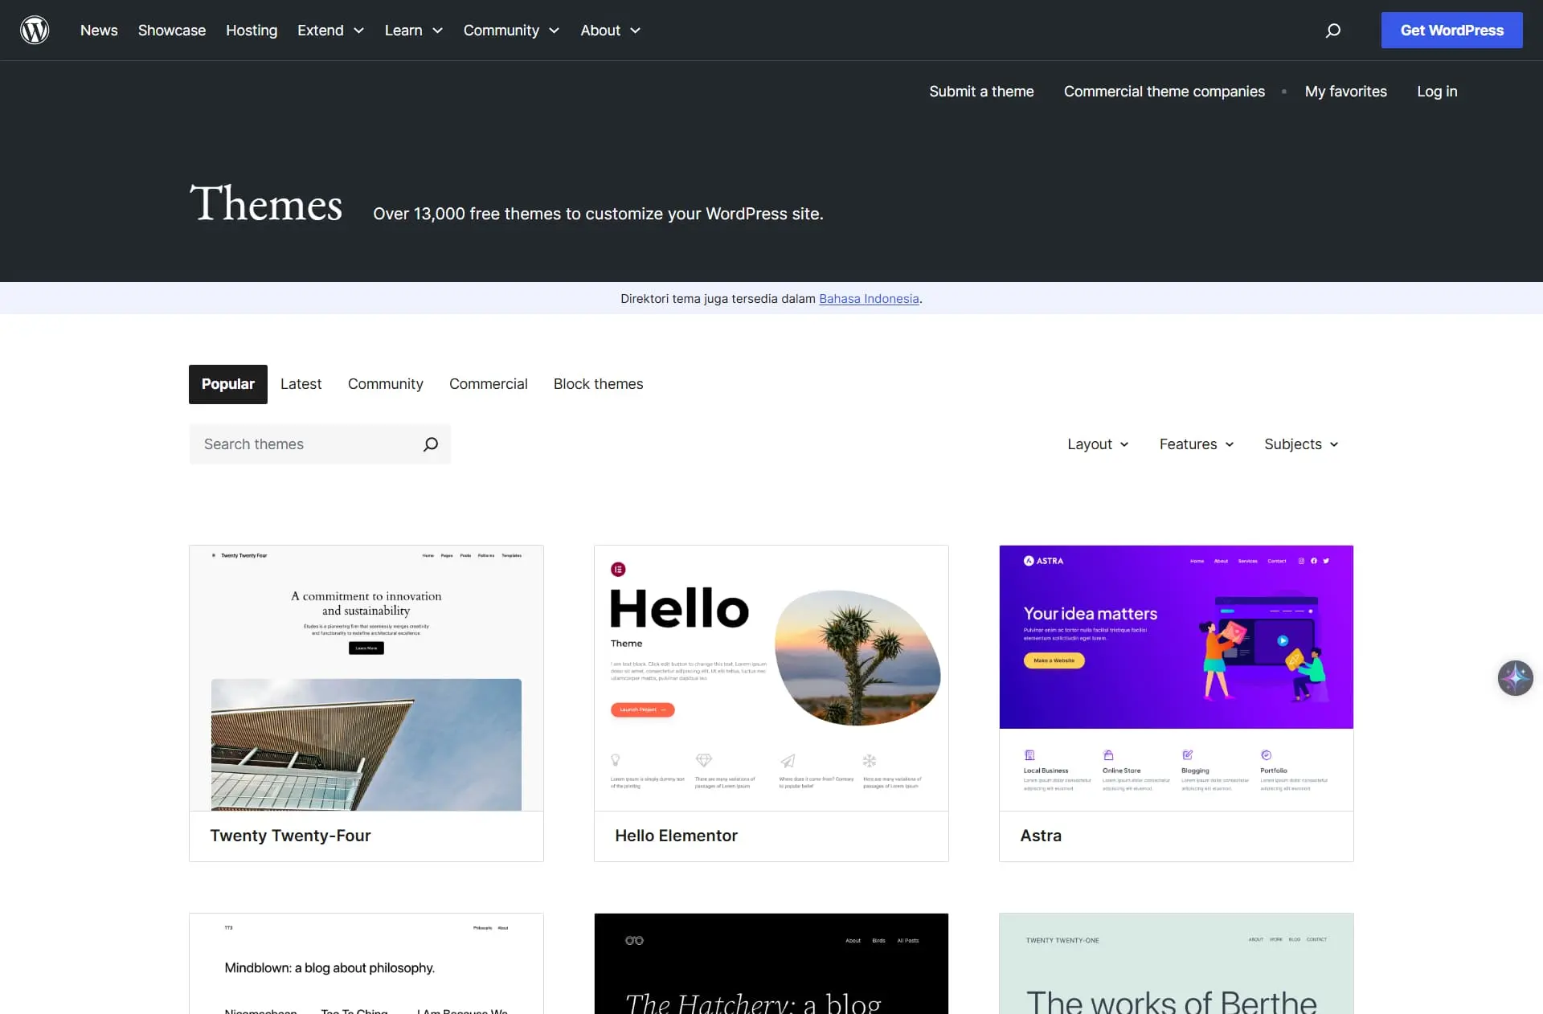Click the WordPress logo icon
Screen dimensions: 1543x1014
point(35,31)
